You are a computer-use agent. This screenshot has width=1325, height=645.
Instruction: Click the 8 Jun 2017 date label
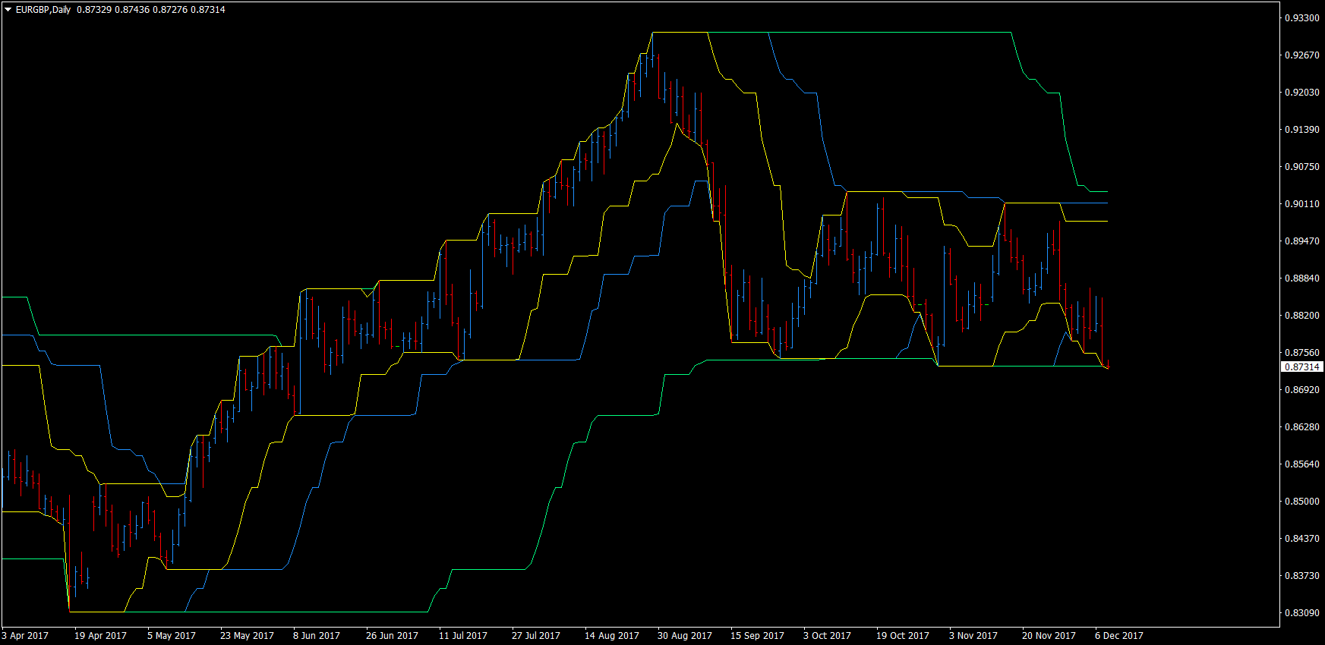tap(317, 636)
